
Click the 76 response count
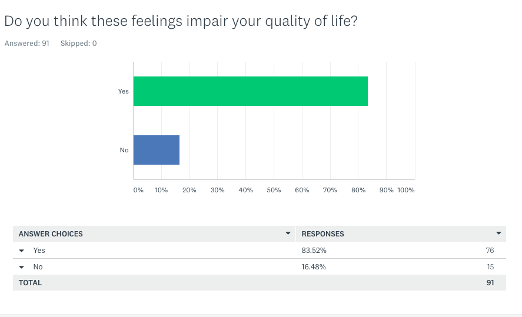(490, 251)
